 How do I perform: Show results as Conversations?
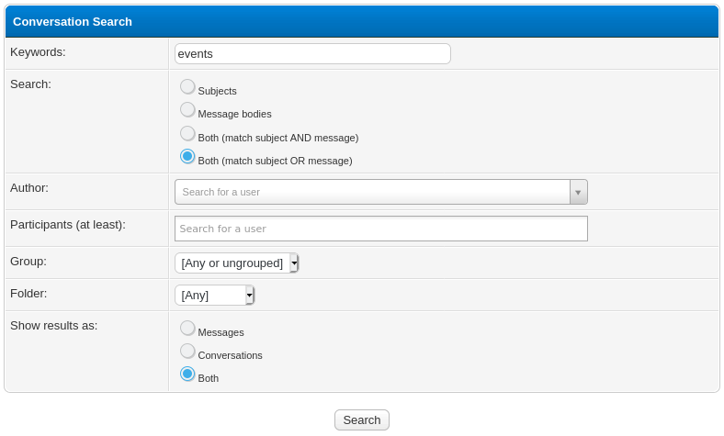187,352
